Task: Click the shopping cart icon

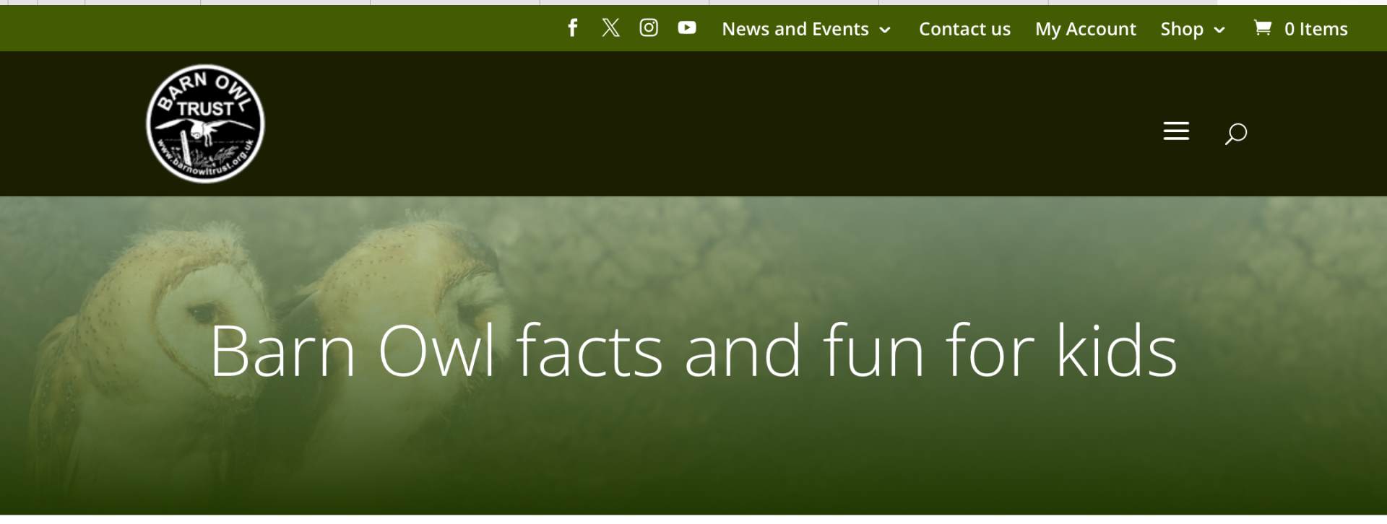Action: click(x=1262, y=27)
